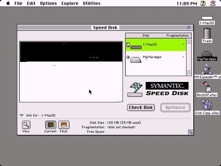Click the diamond icon beside MyMacApps

point(128,57)
